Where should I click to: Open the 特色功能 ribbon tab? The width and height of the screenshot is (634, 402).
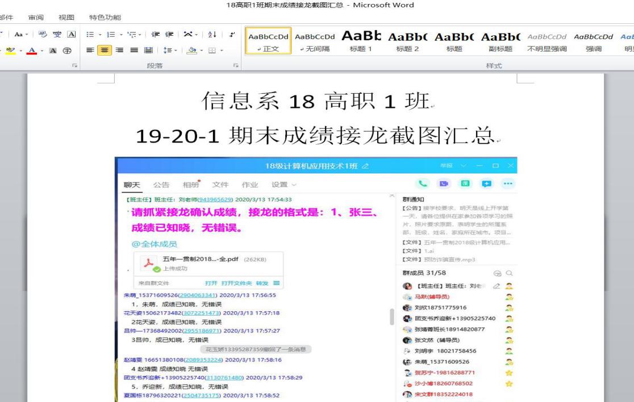tap(105, 18)
